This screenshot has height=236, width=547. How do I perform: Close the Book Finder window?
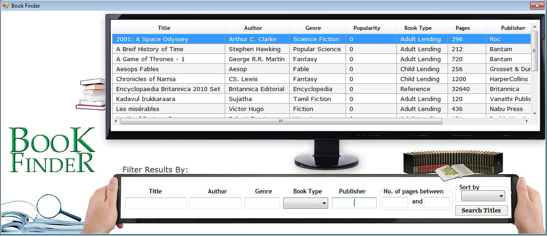[537, 5]
